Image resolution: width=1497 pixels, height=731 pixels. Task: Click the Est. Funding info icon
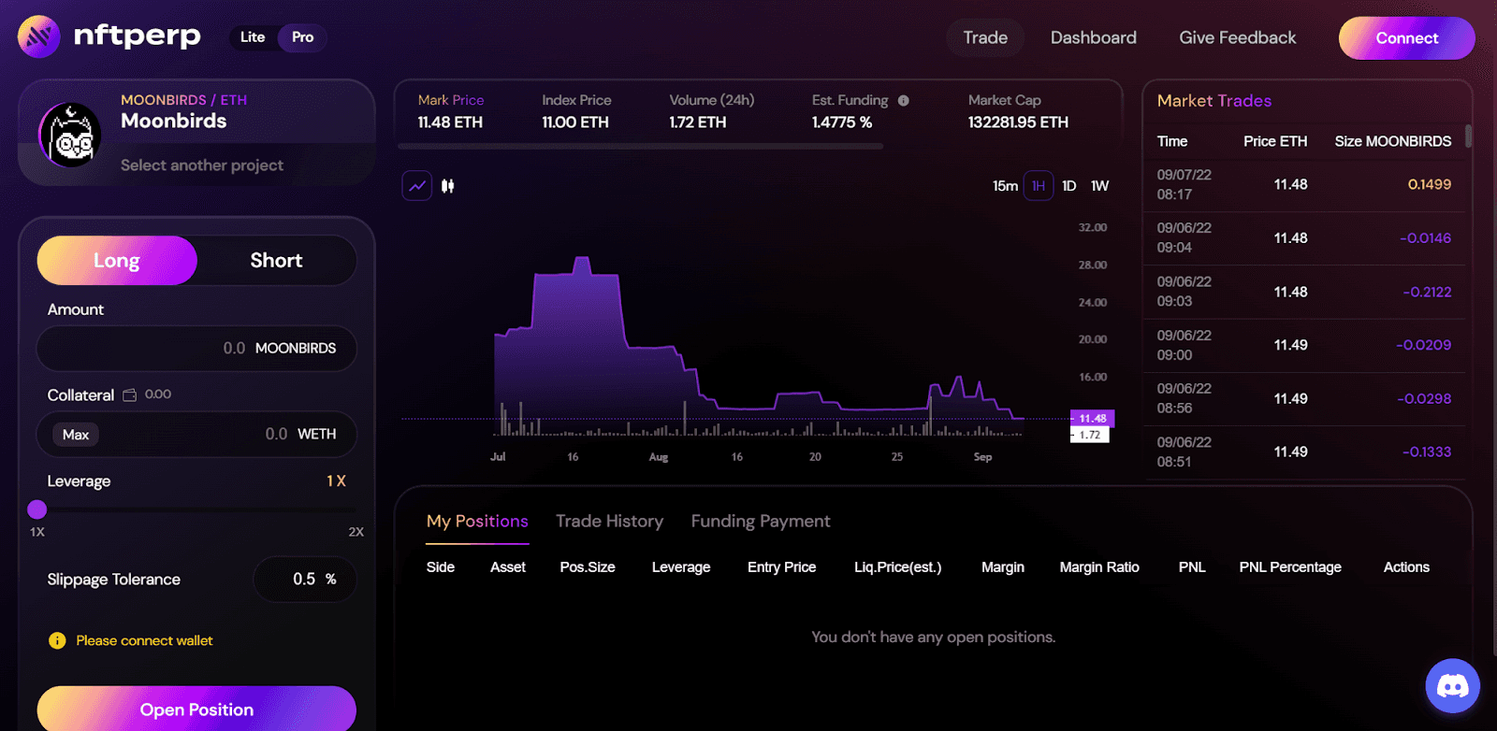(904, 101)
